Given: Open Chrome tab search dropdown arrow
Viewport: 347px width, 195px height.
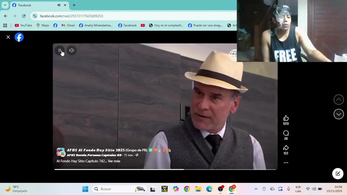Looking at the screenshot, I should (5, 5).
